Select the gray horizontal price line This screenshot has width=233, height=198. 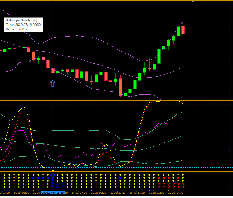point(116,34)
